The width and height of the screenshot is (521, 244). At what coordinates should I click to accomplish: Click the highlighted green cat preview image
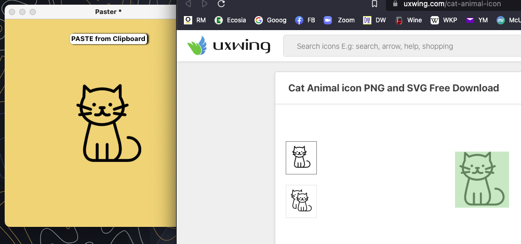pyautogui.click(x=482, y=180)
